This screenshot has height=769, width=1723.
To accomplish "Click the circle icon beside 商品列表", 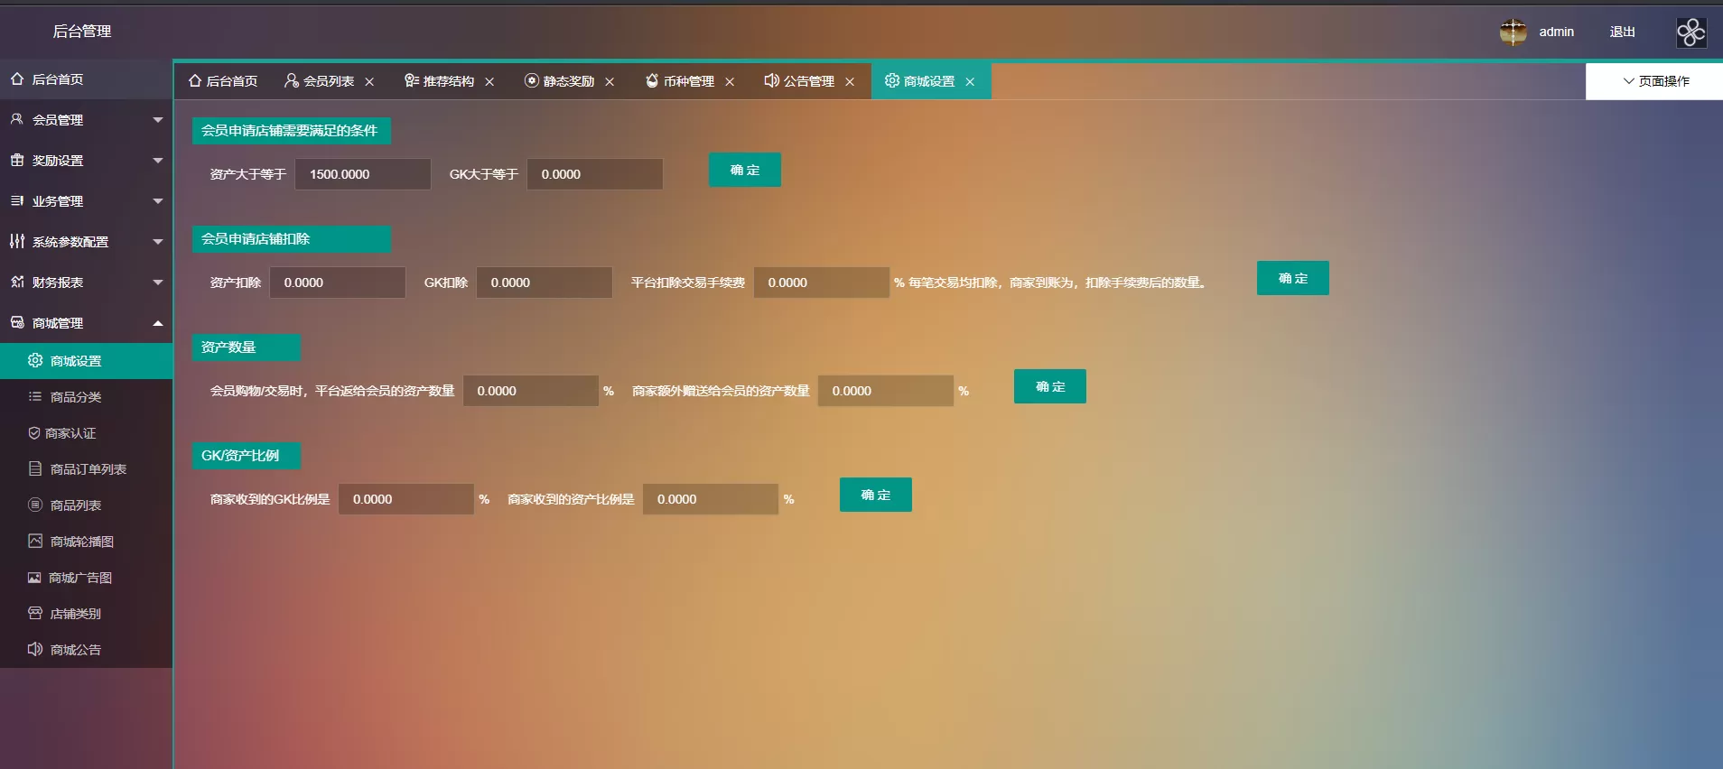I will pyautogui.click(x=35, y=505).
